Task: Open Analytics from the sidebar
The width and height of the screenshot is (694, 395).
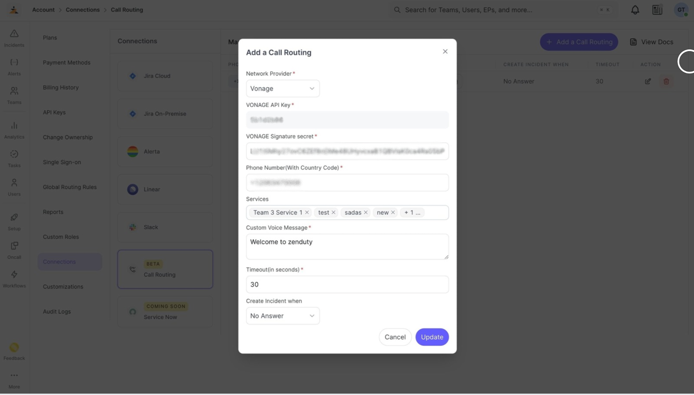Action: [x=14, y=130]
